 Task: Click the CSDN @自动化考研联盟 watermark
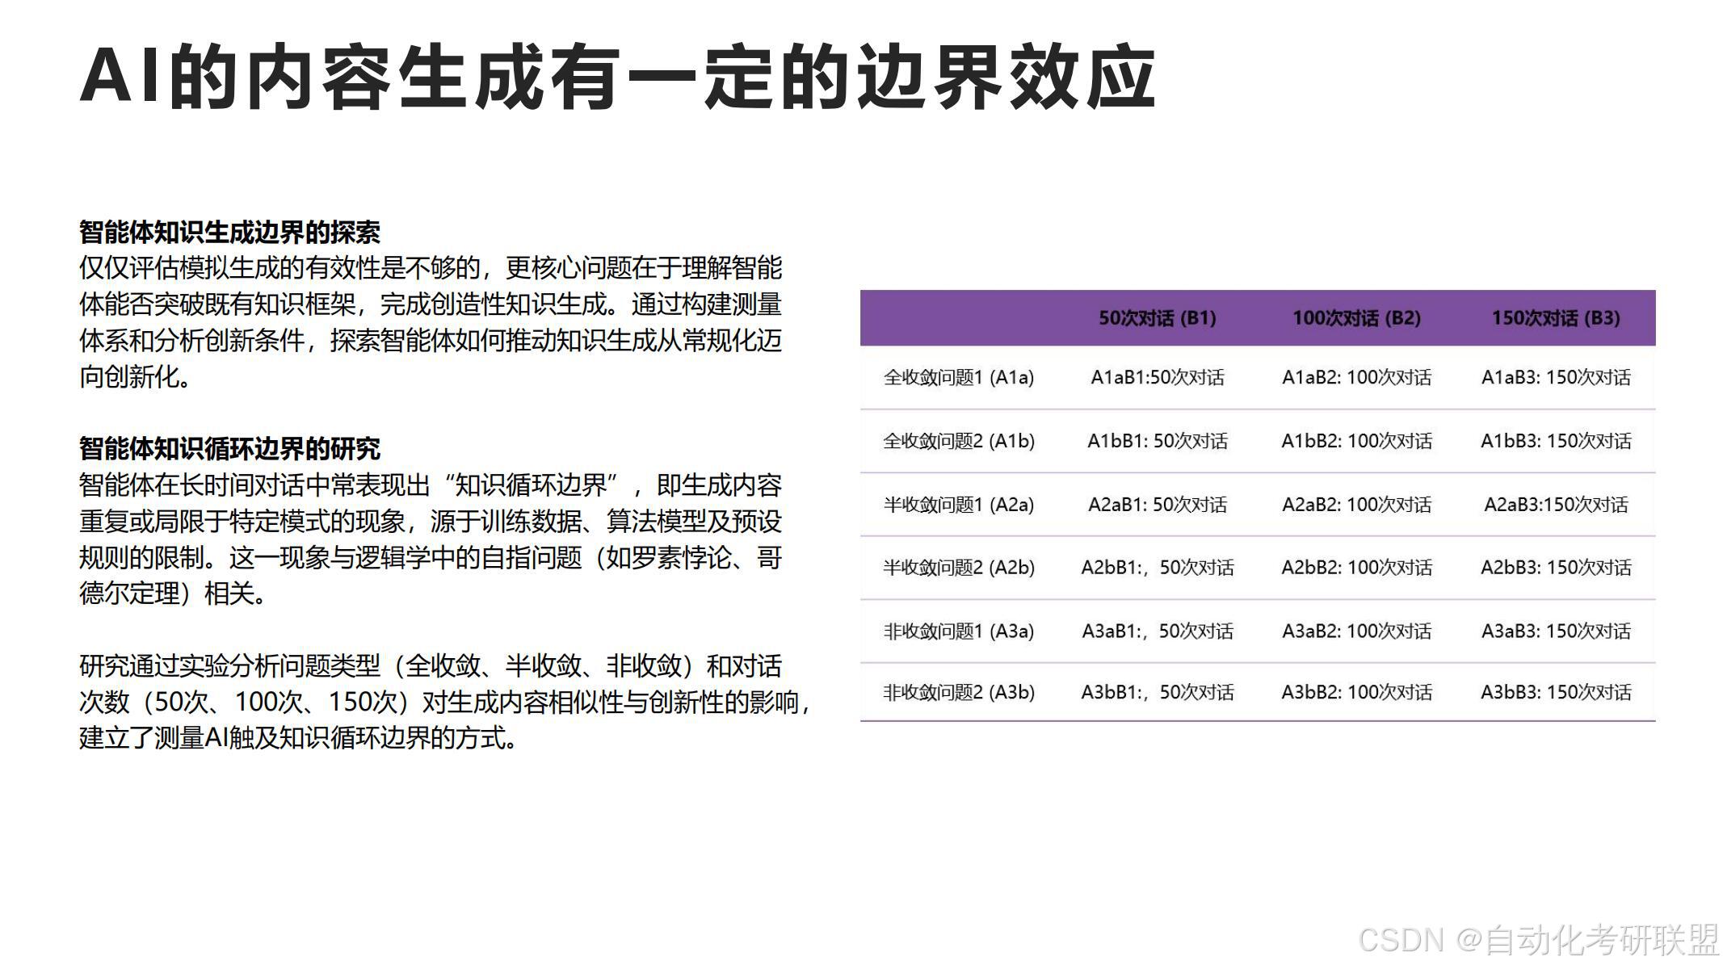tap(1538, 941)
